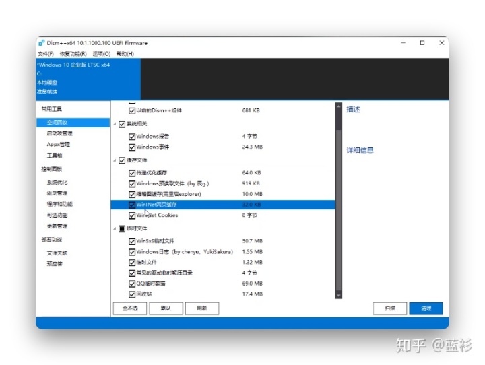Uncheck the 传递优化缓存 checkbox

tap(132, 173)
